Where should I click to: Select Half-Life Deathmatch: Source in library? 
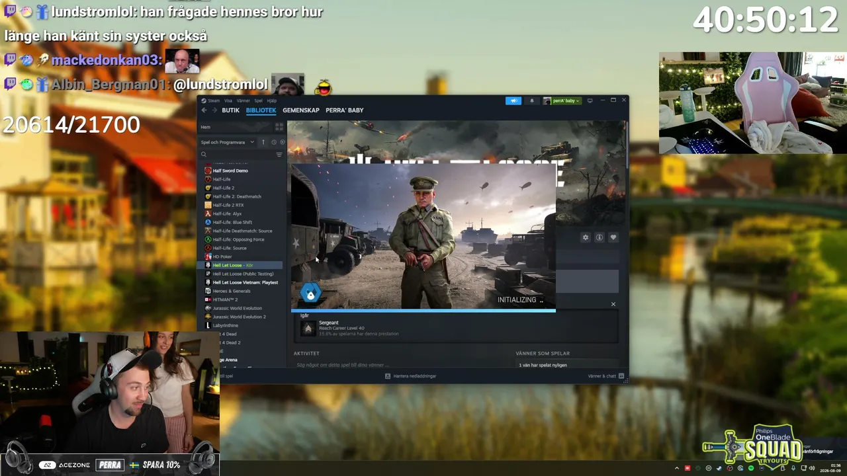tap(242, 231)
